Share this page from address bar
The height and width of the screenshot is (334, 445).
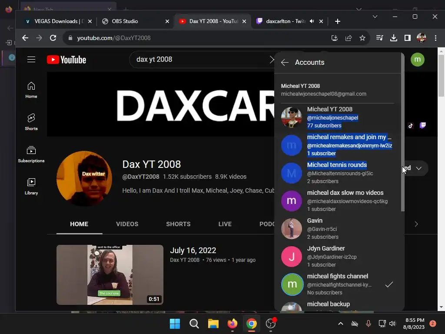(x=349, y=38)
